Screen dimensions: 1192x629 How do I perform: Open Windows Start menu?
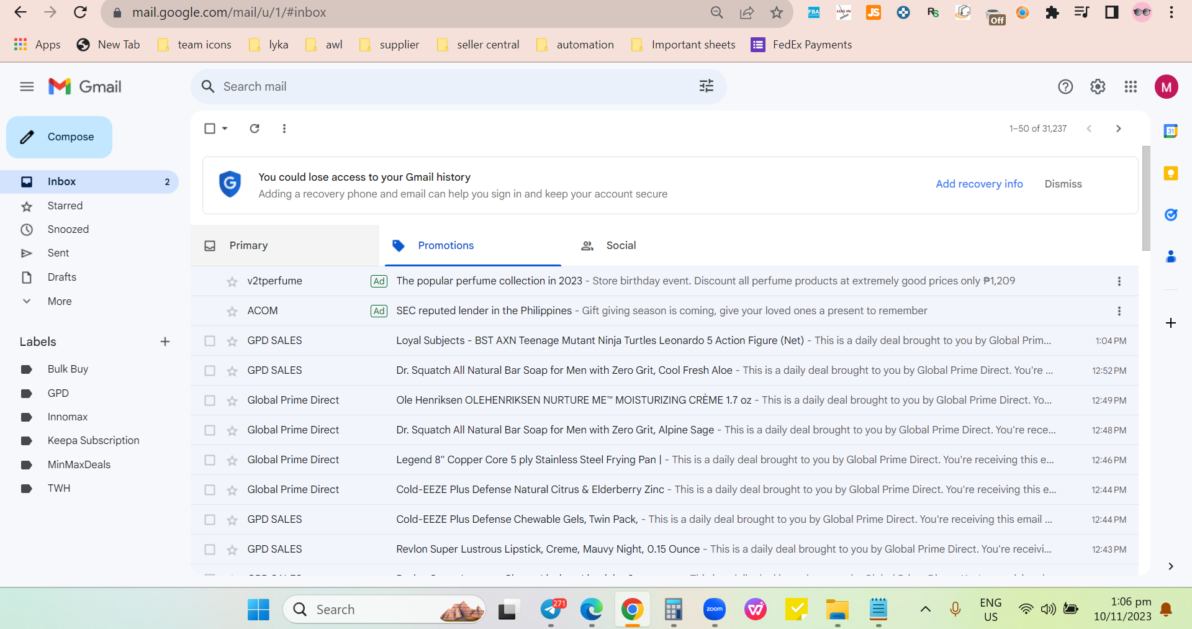click(258, 609)
